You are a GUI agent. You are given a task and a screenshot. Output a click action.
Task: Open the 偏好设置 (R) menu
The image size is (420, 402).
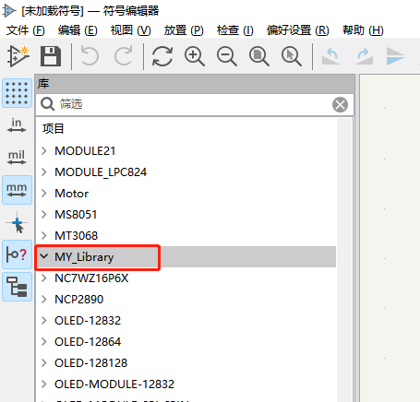point(298,30)
